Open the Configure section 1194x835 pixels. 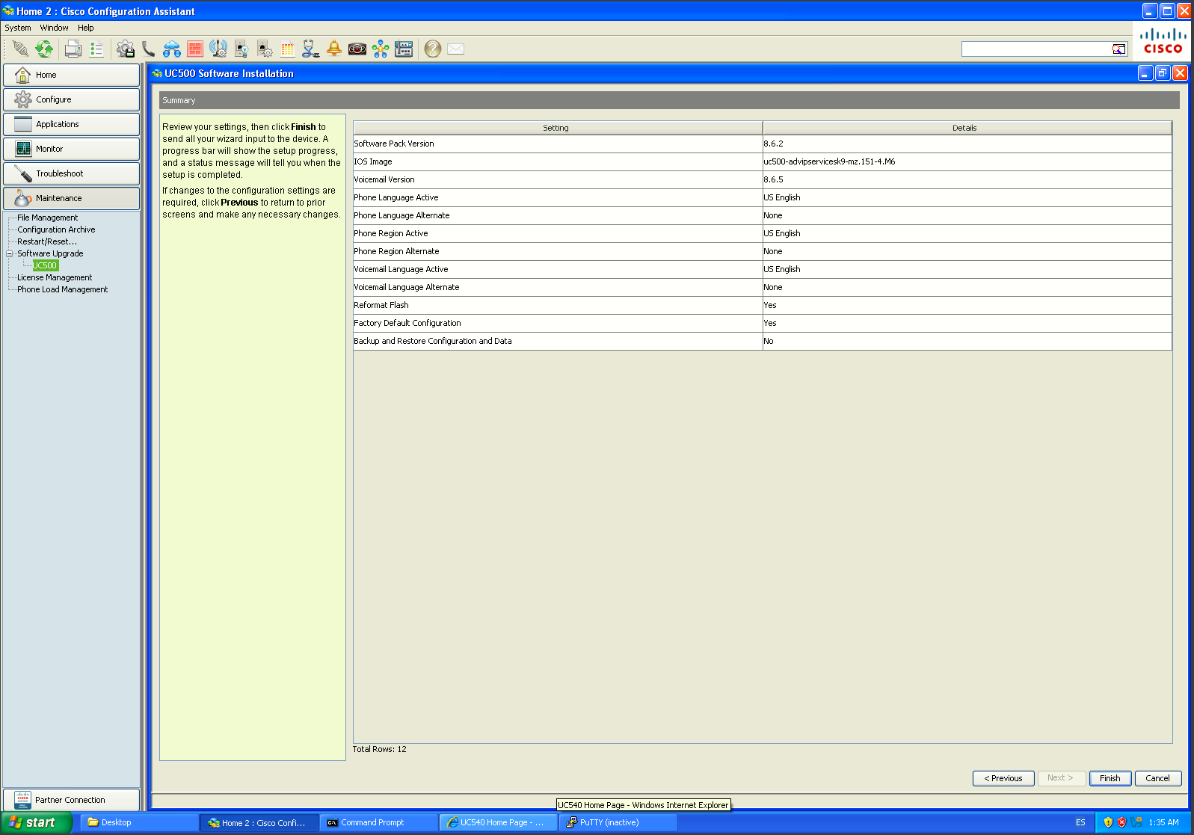pyautogui.click(x=71, y=99)
